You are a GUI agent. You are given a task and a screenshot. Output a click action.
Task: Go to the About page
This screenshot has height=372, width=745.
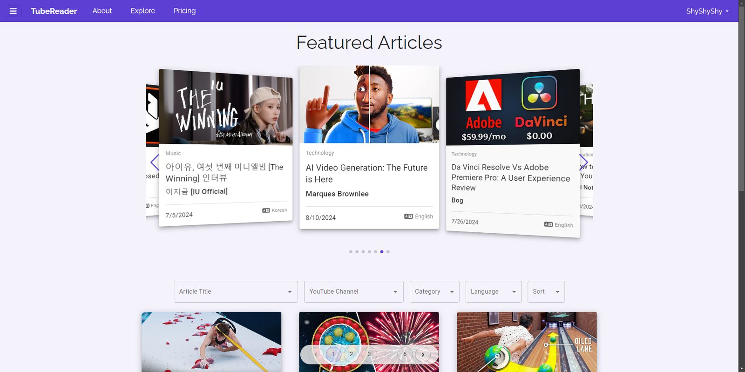pyautogui.click(x=102, y=11)
